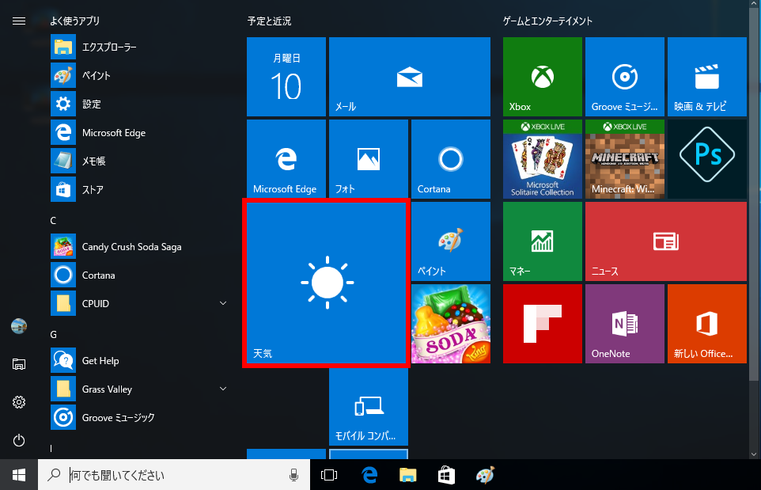Viewport: 761px width, 490px height.
Task: Launch Microsoft Solitaire Collection tile
Action: click(x=542, y=159)
